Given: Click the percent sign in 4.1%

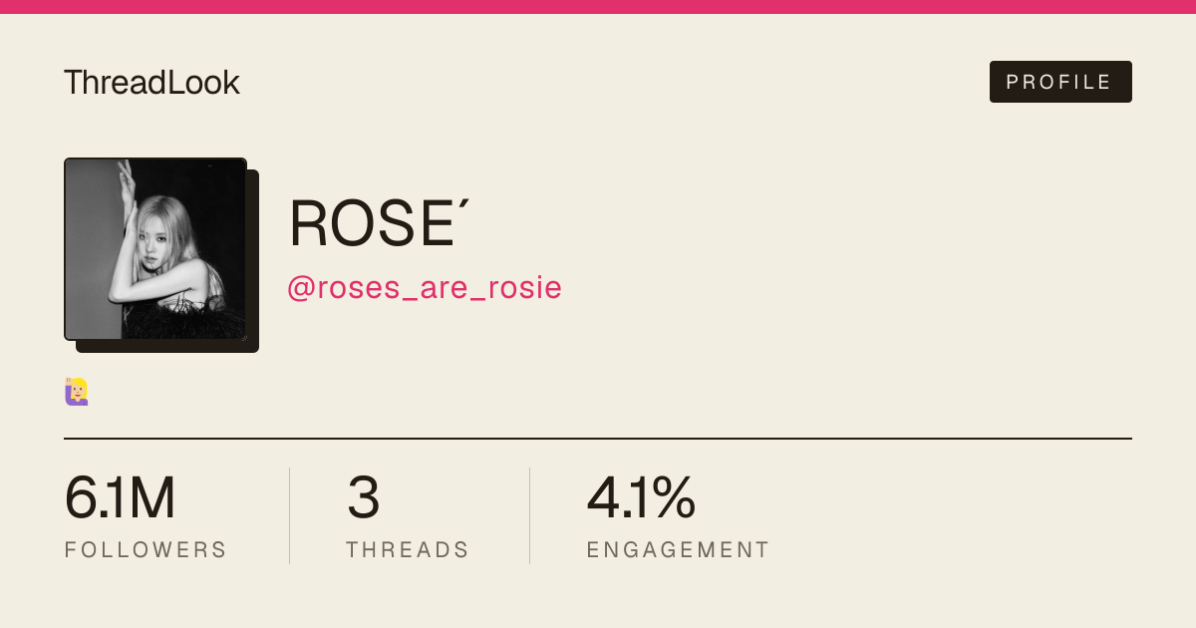Looking at the screenshot, I should coord(676,498).
